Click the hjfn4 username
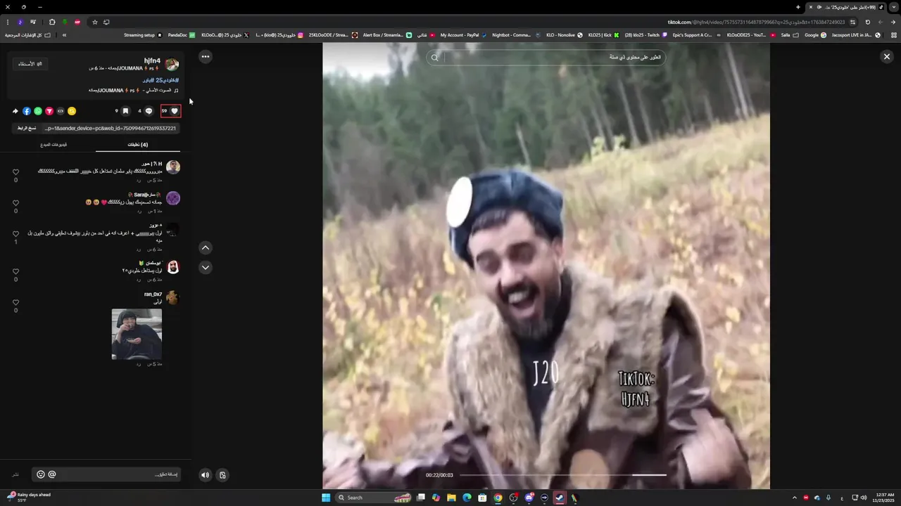901x506 pixels. pyautogui.click(x=153, y=61)
